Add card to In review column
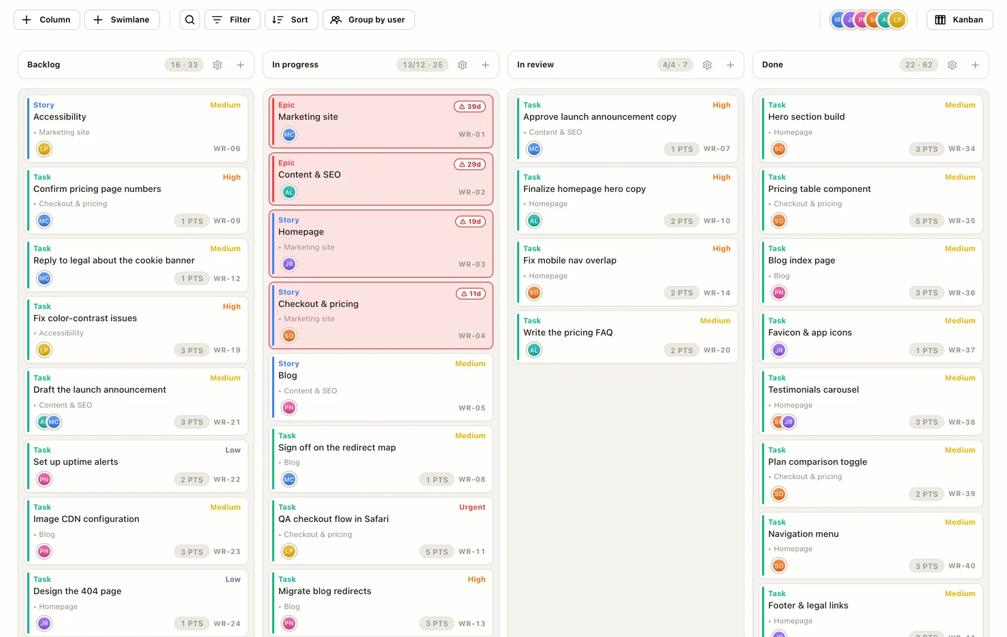The height and width of the screenshot is (637, 1007). tap(730, 65)
